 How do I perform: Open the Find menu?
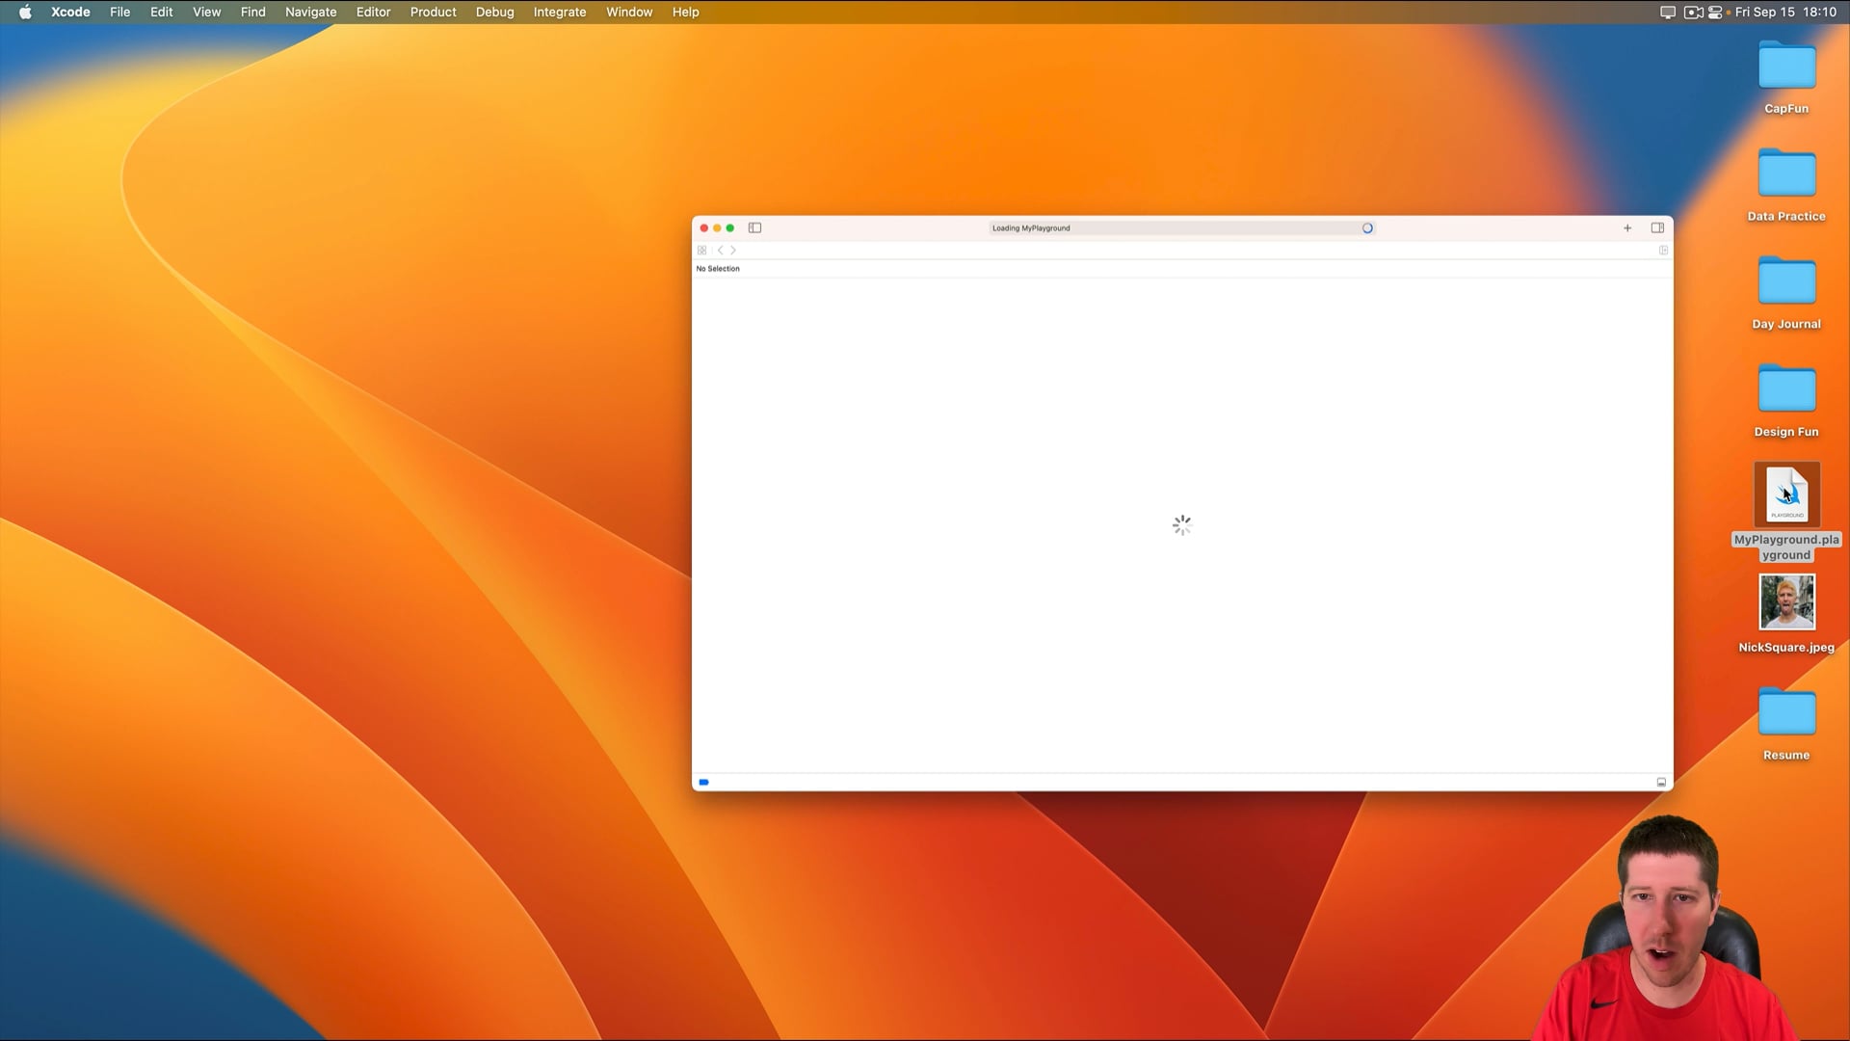[252, 13]
